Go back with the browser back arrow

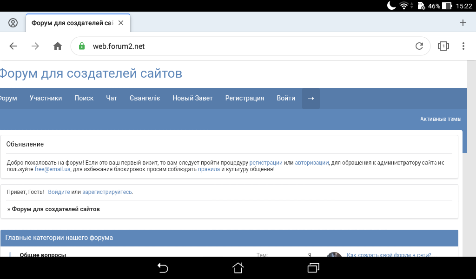pos(13,46)
